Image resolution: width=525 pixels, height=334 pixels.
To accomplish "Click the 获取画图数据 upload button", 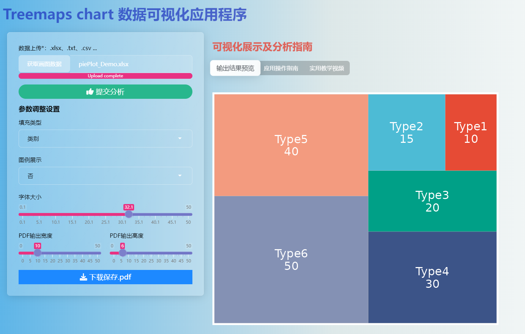I will (x=44, y=63).
